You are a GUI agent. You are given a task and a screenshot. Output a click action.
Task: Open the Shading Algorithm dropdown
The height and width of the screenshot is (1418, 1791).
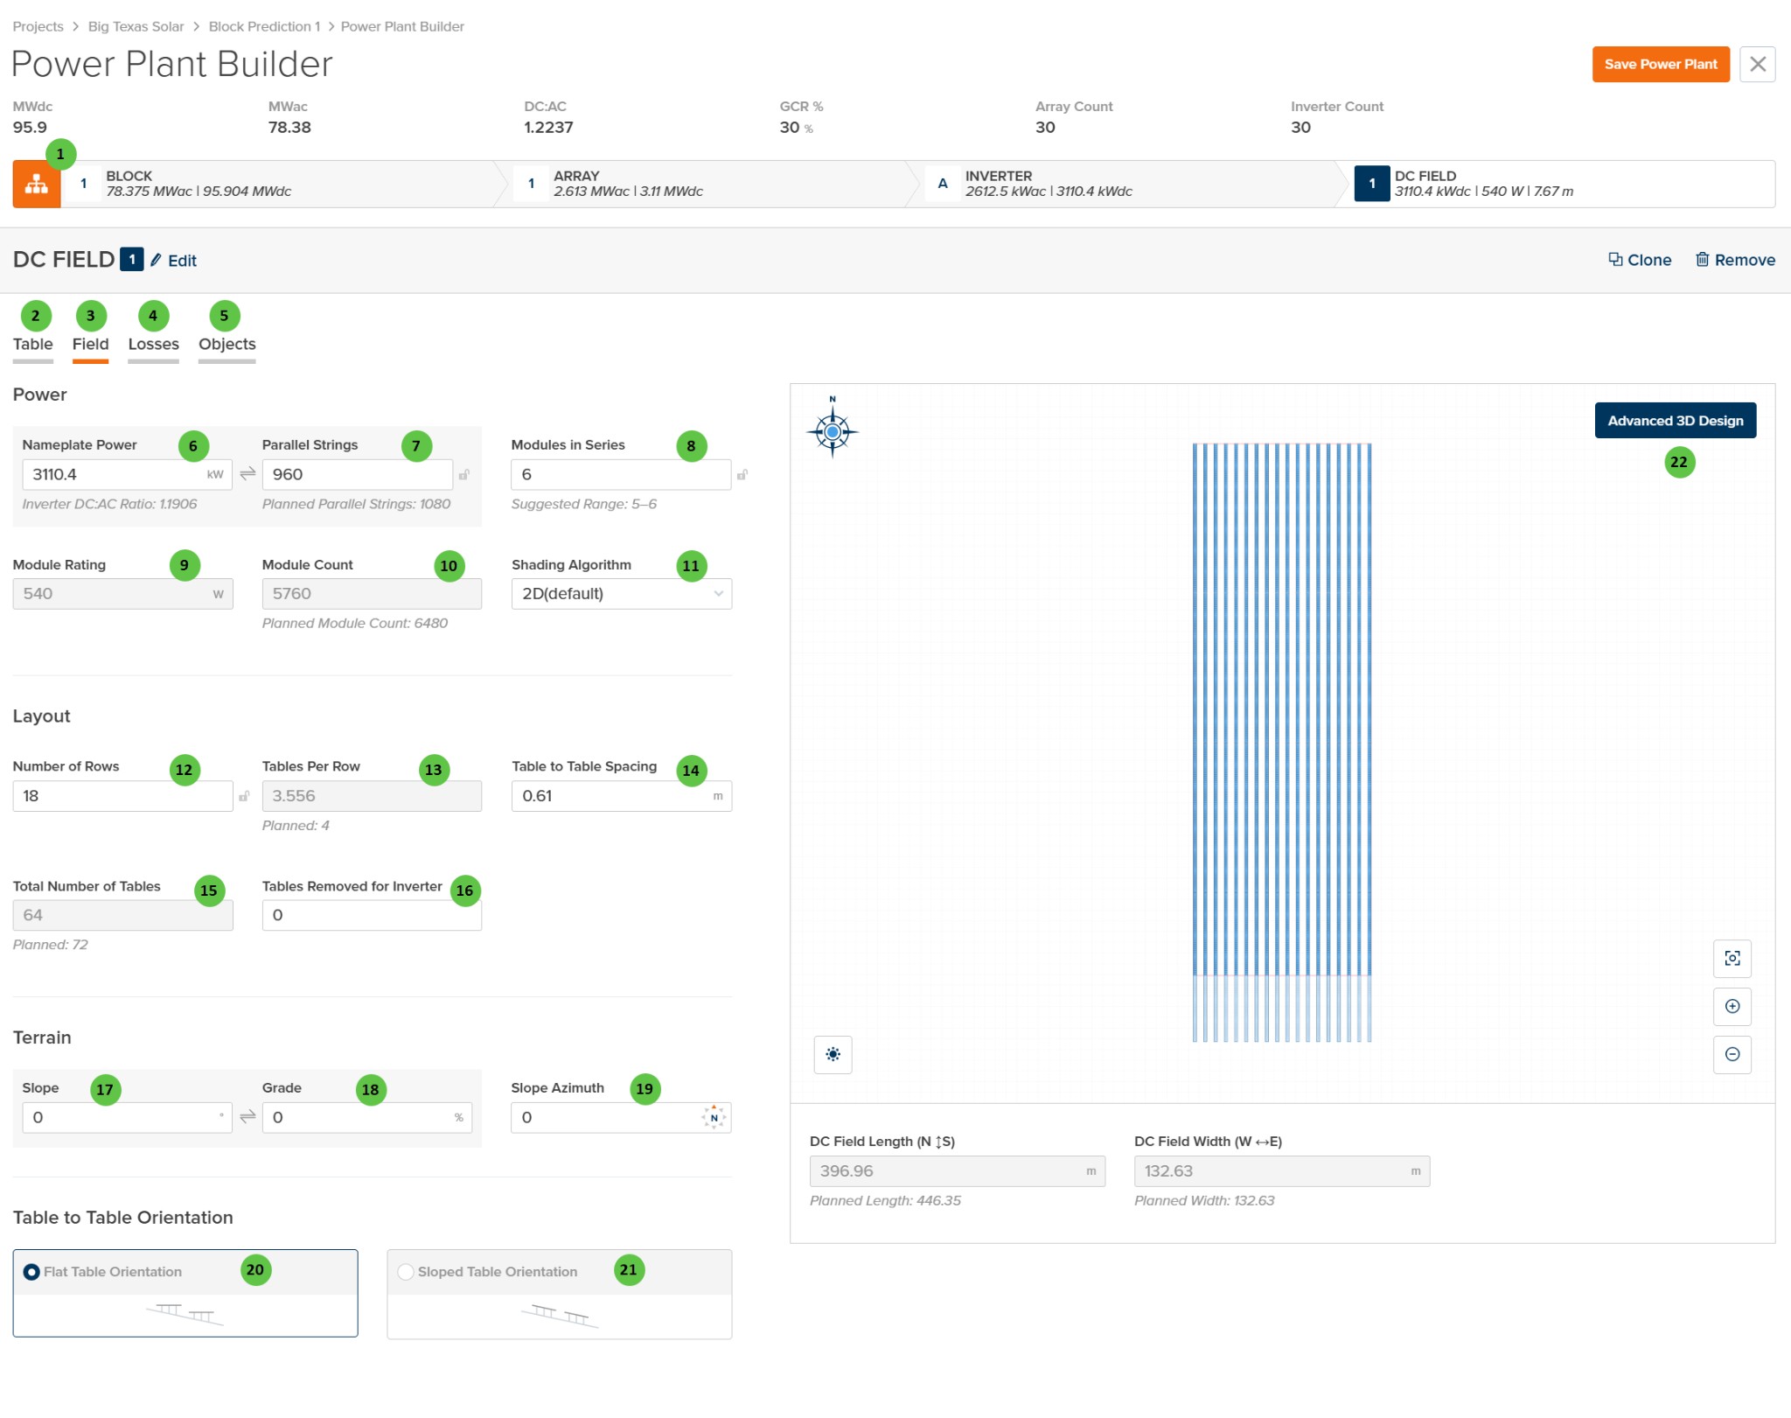(x=621, y=593)
